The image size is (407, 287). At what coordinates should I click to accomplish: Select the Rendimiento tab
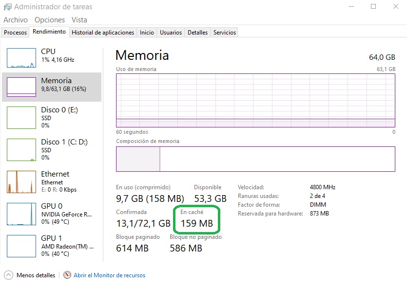click(x=49, y=32)
